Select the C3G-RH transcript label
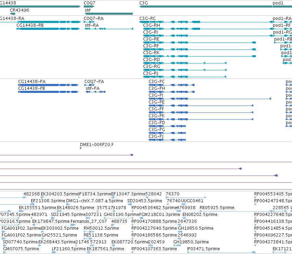 click(151, 25)
